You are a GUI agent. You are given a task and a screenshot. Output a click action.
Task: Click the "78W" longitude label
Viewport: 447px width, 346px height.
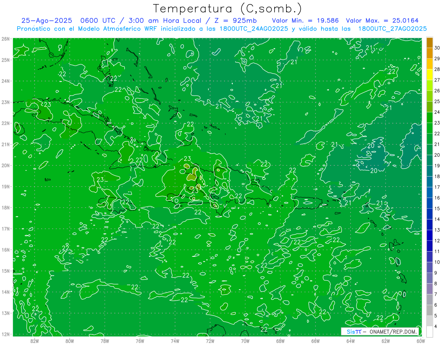105,341
